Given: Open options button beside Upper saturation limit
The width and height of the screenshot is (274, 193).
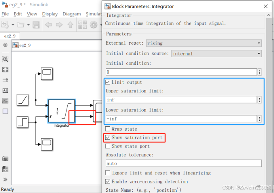Looking at the screenshot, I should click(260, 99).
